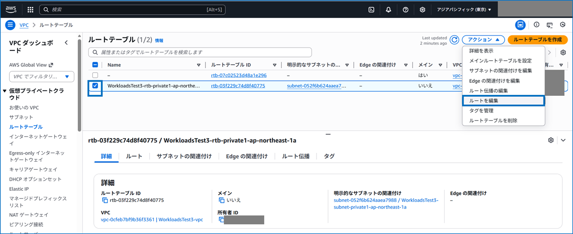Sort by ルートテーブル ID column
The width and height of the screenshot is (573, 234).
(x=274, y=65)
